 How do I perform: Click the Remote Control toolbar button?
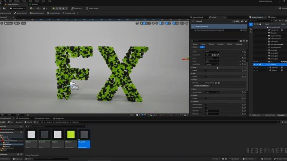pos(20,13)
